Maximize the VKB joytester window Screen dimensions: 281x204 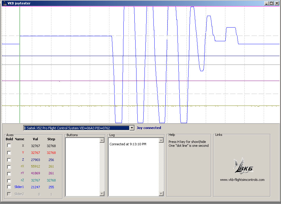[x=271, y=3]
